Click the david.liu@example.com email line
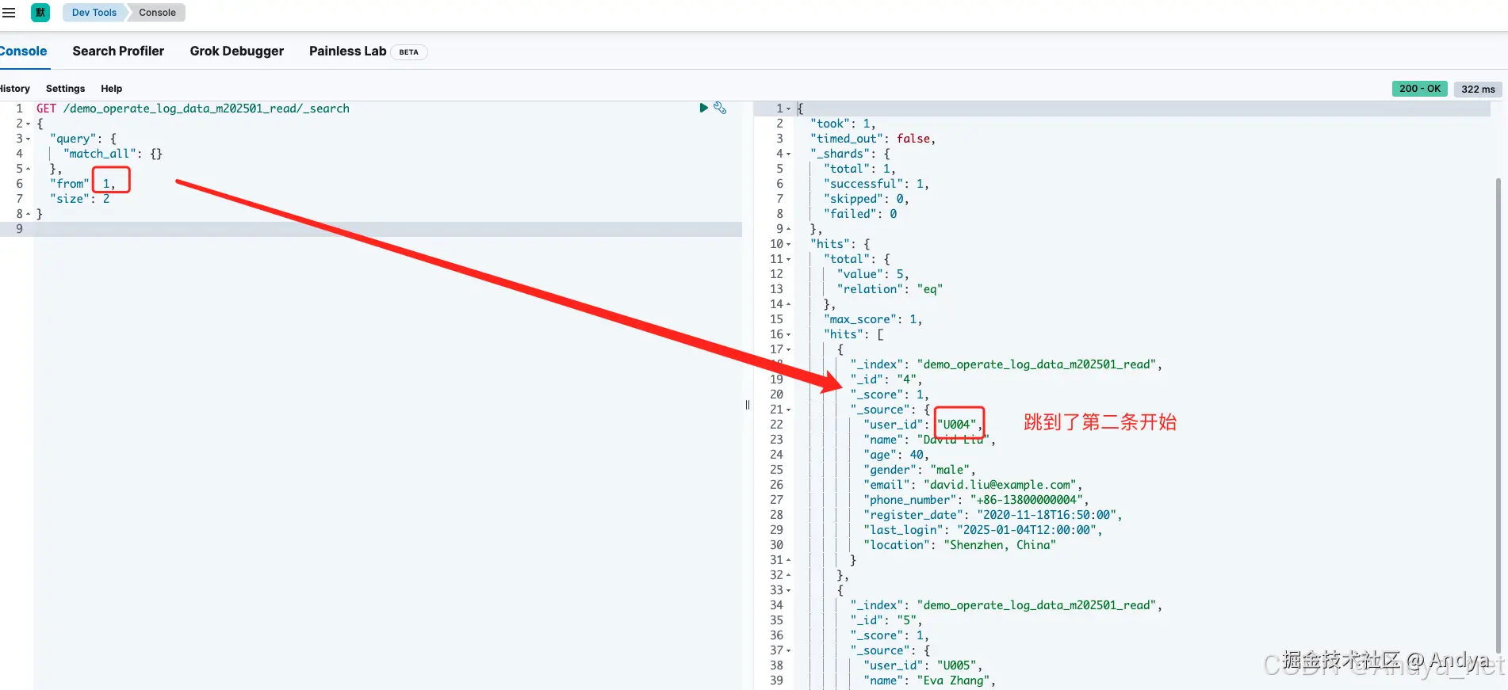This screenshot has height=690, width=1508. coord(973,485)
